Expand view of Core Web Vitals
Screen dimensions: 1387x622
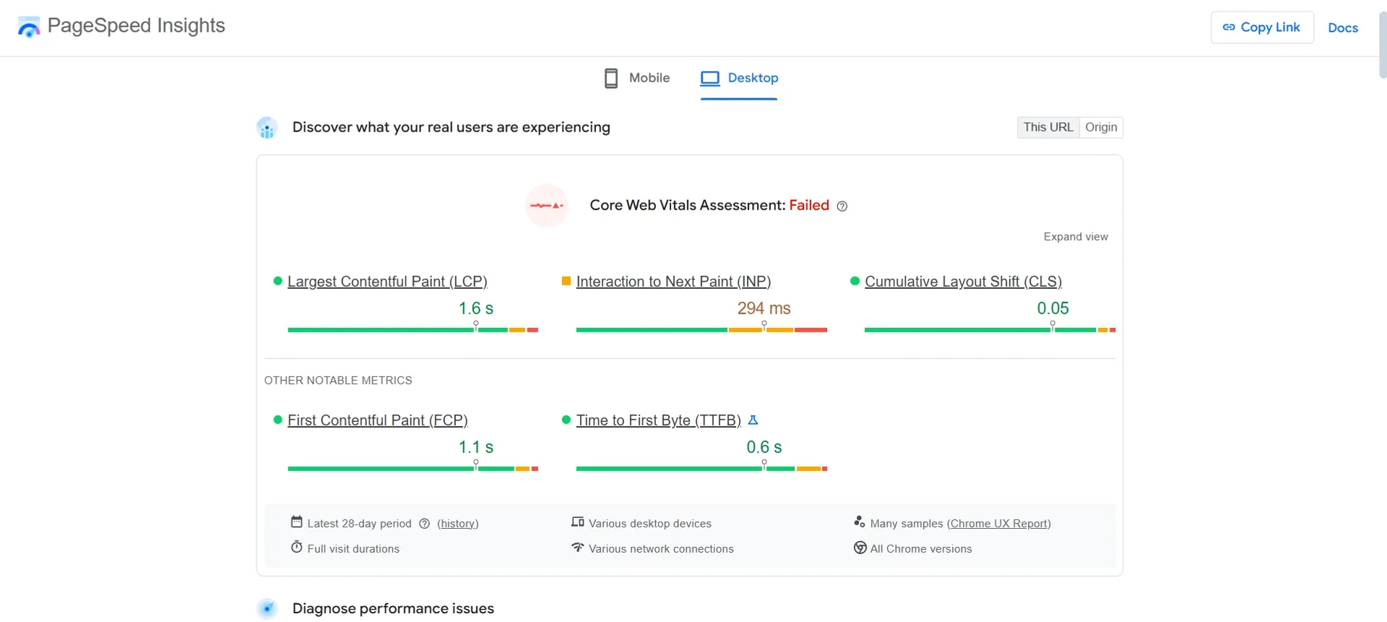1076,237
